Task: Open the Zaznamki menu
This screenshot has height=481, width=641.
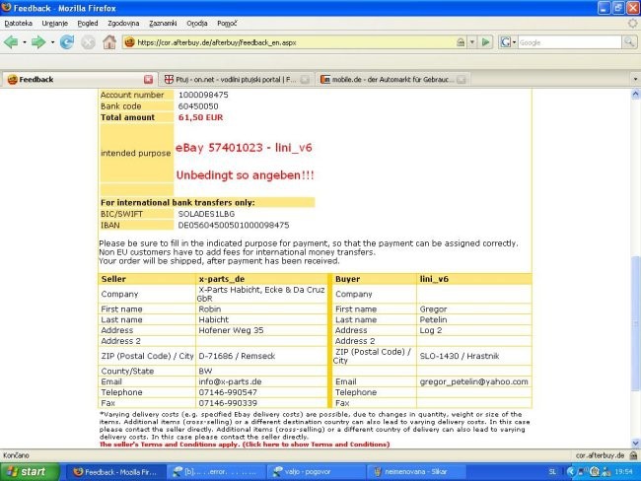Action: coord(163,24)
